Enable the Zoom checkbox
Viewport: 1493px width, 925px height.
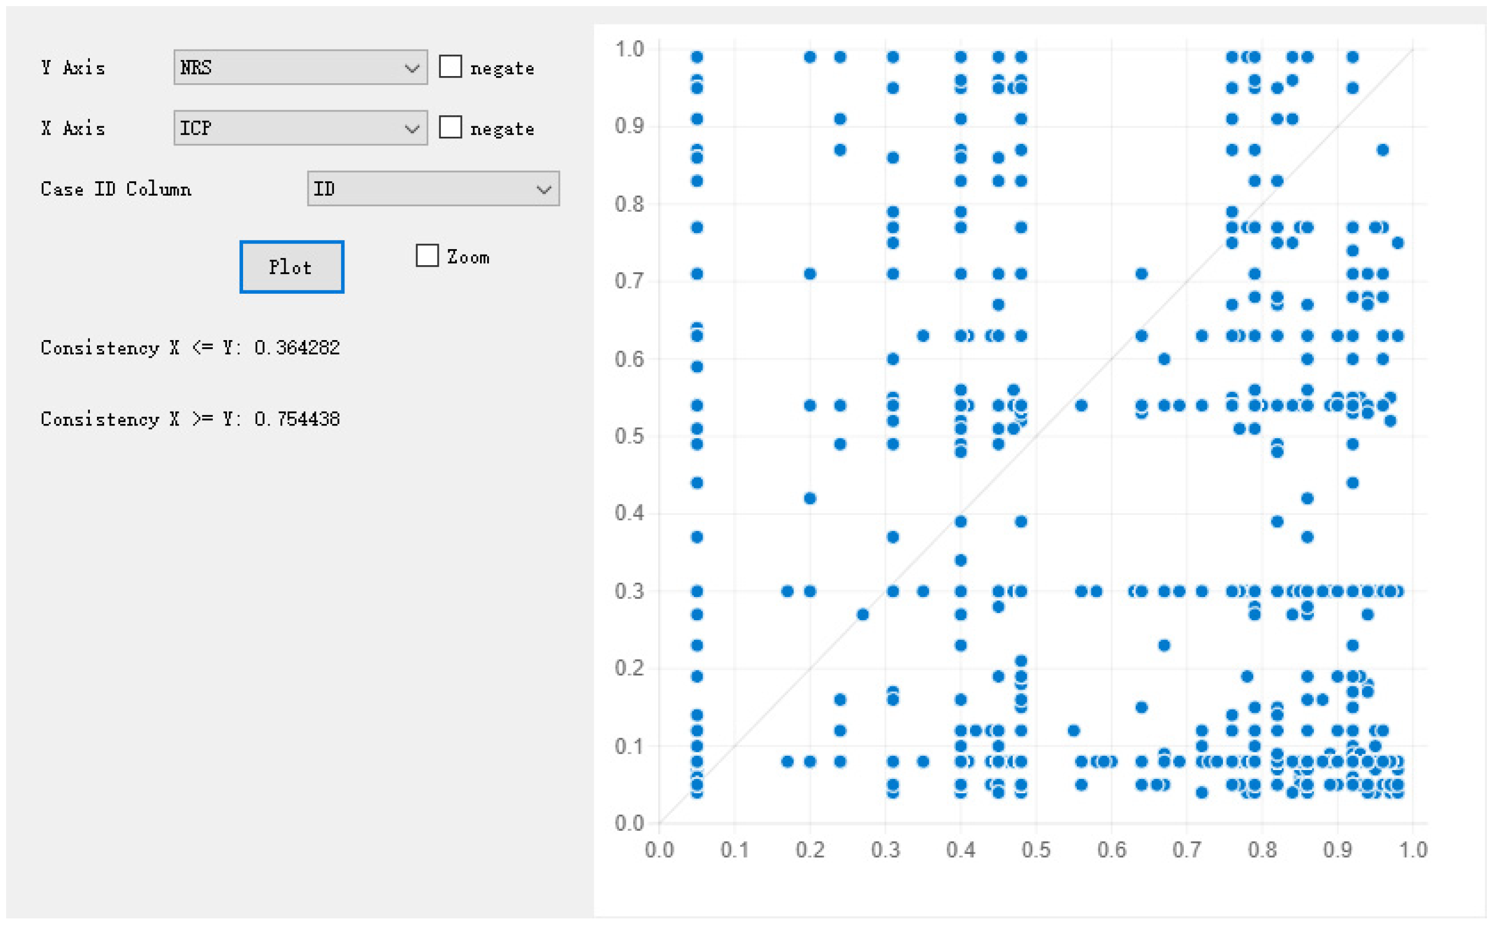pyautogui.click(x=427, y=256)
